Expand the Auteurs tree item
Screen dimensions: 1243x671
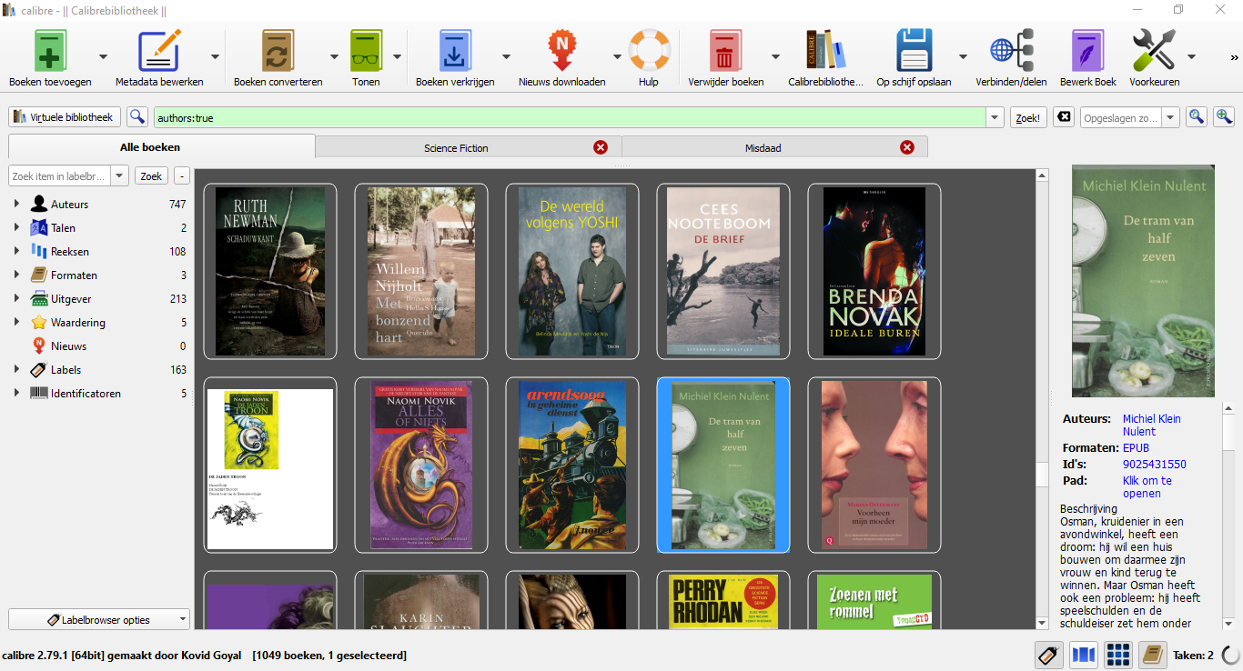click(x=16, y=205)
